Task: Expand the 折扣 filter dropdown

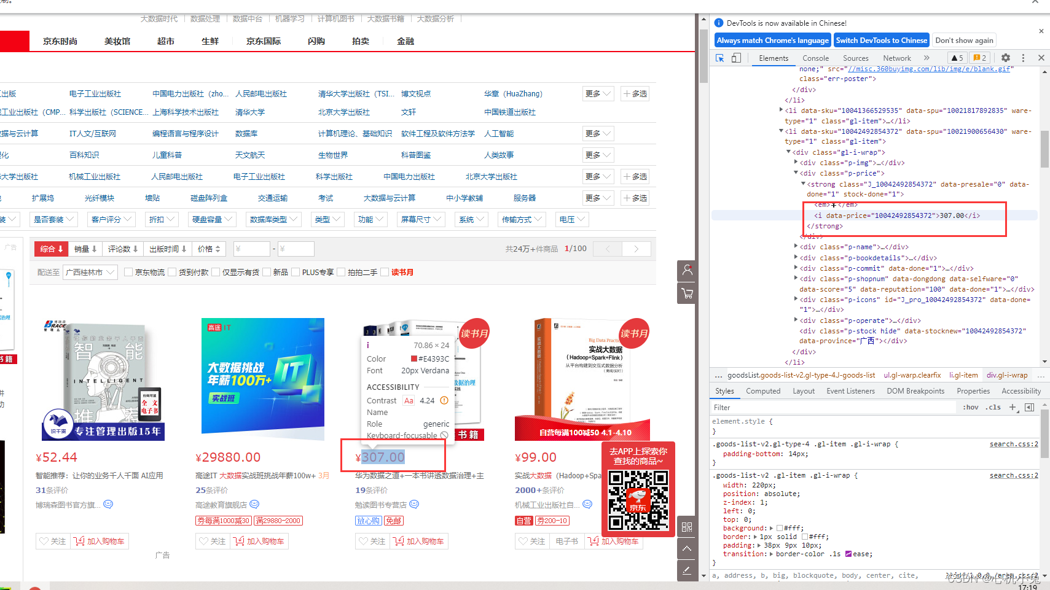Action: coord(162,219)
